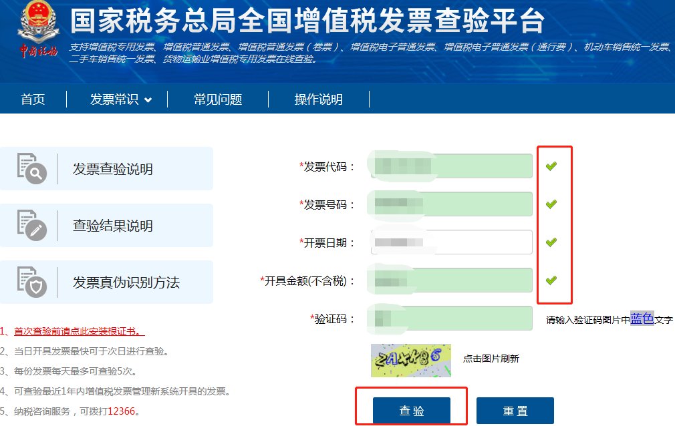Viewport: 675px width, 426px height.
Task: Click the 发票代码 input field
Action: click(x=451, y=166)
